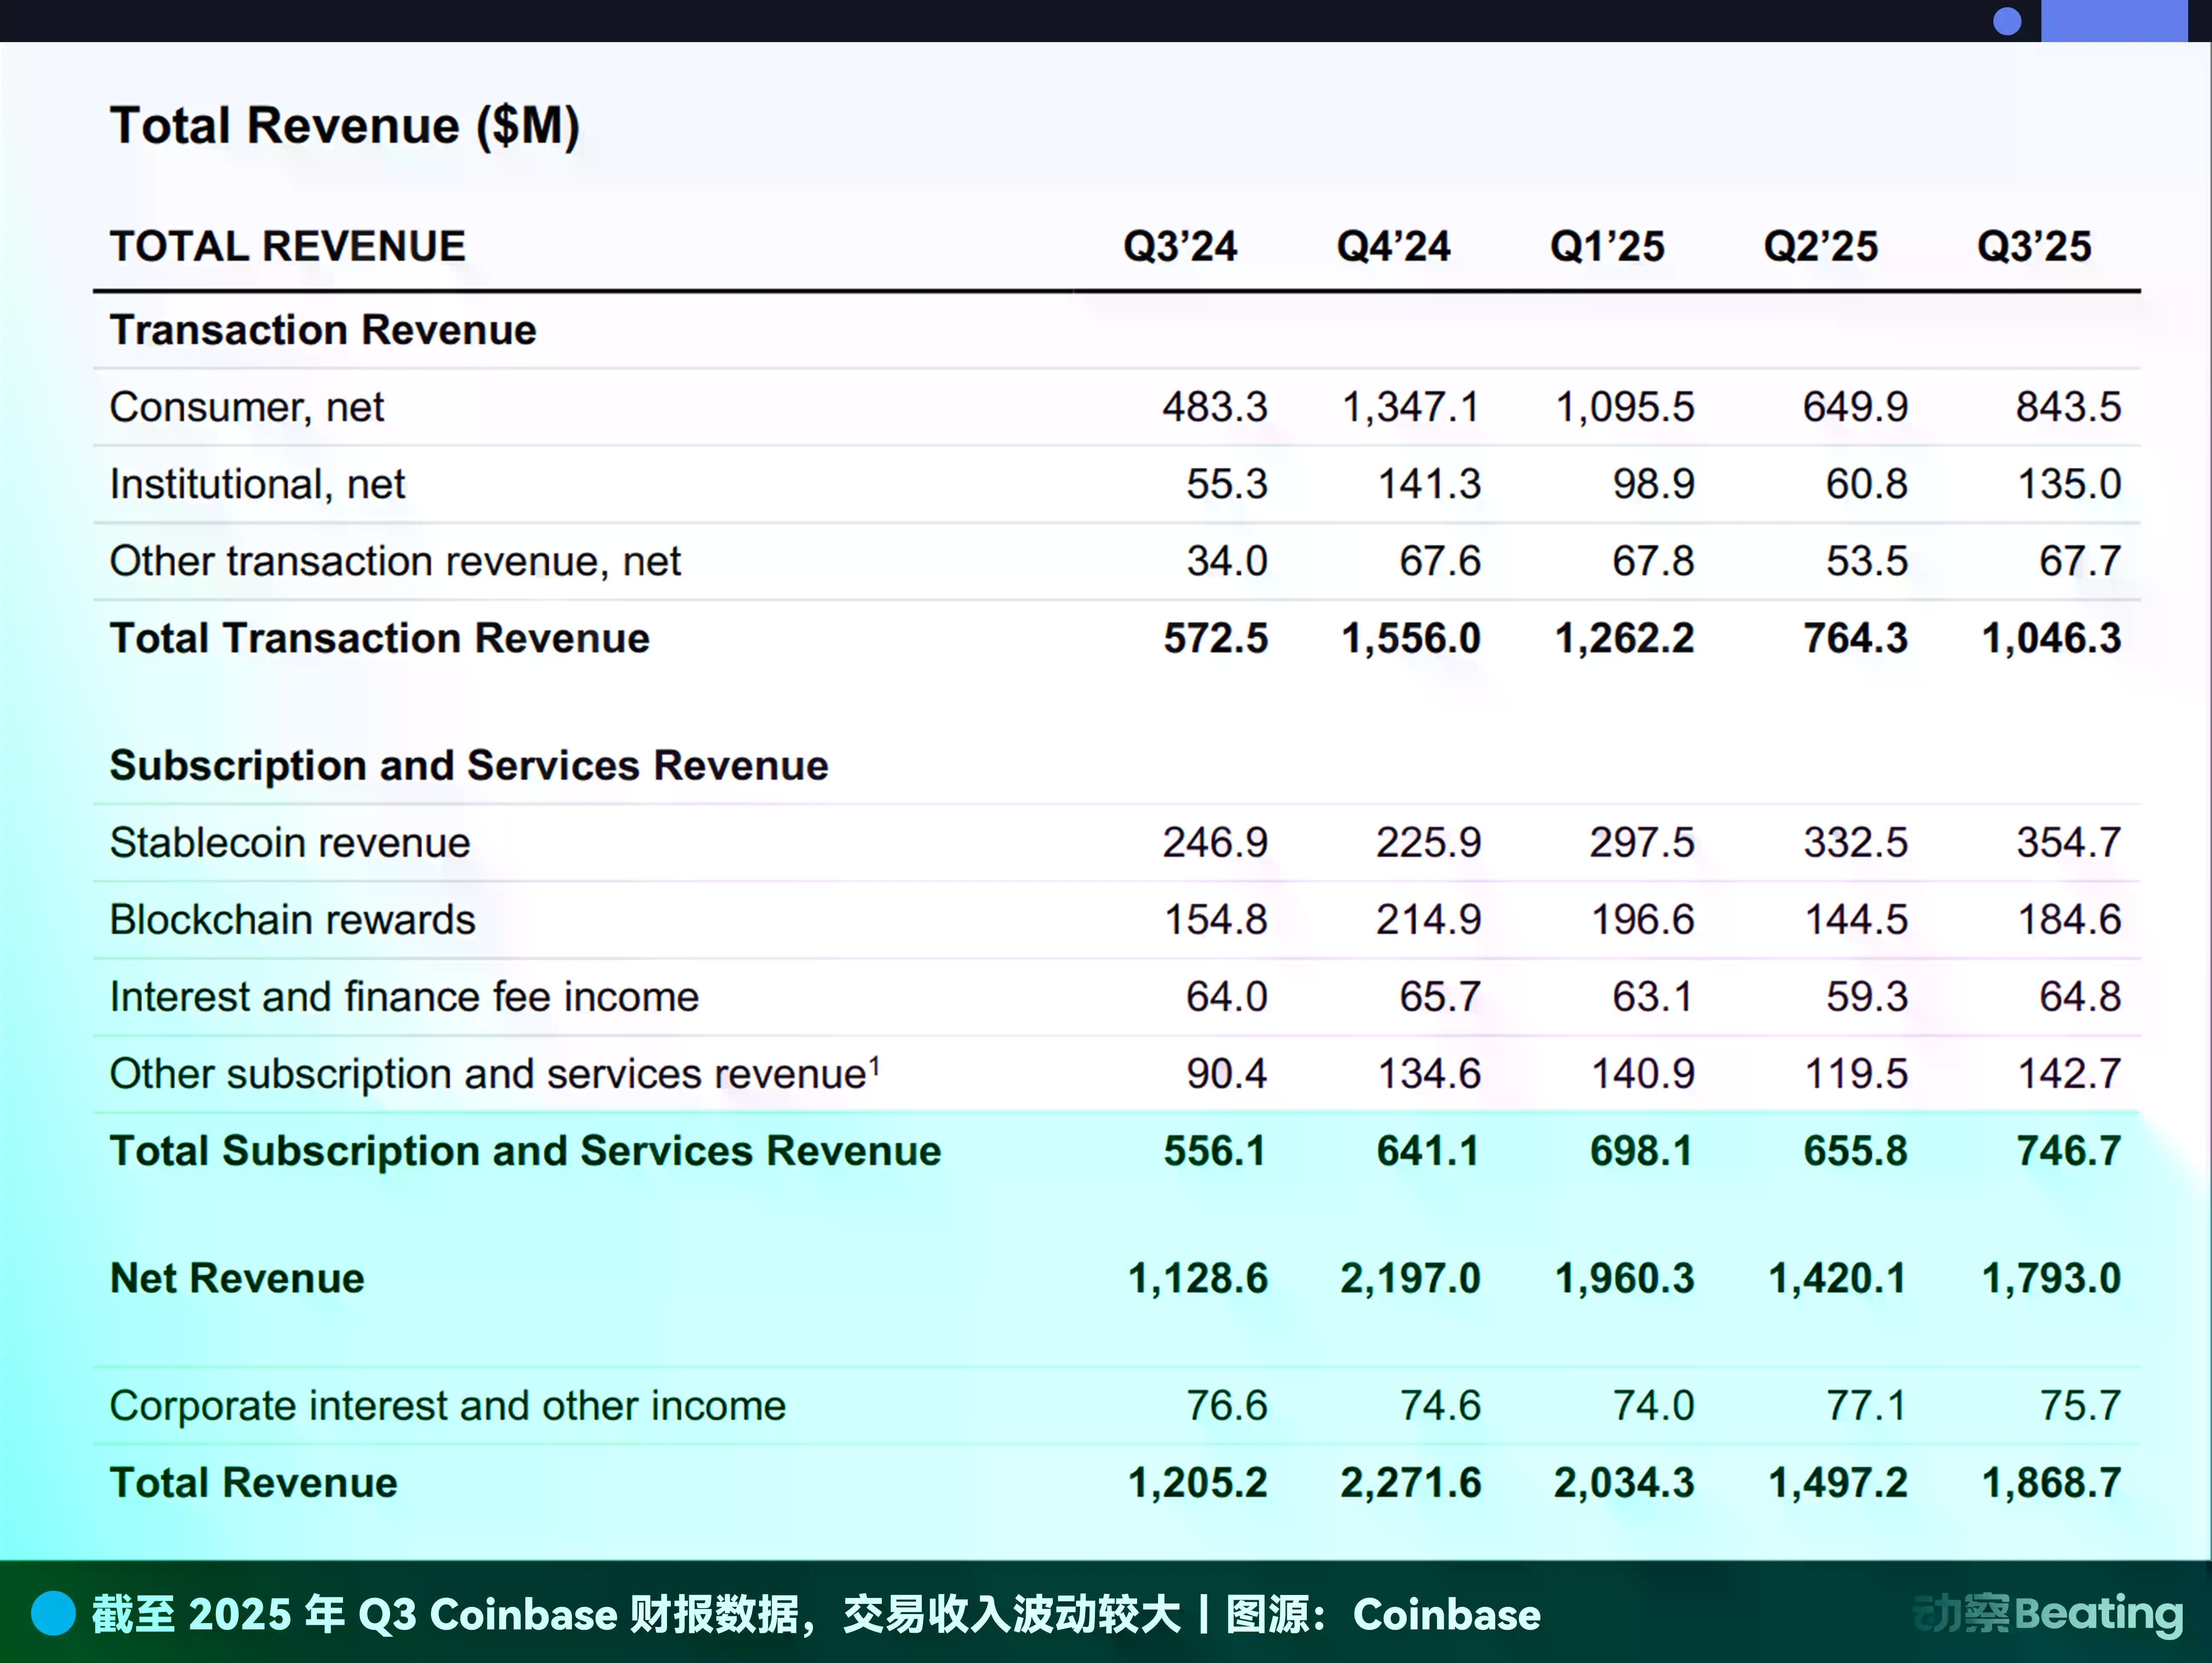Click the Net Revenue row label

[237, 1278]
